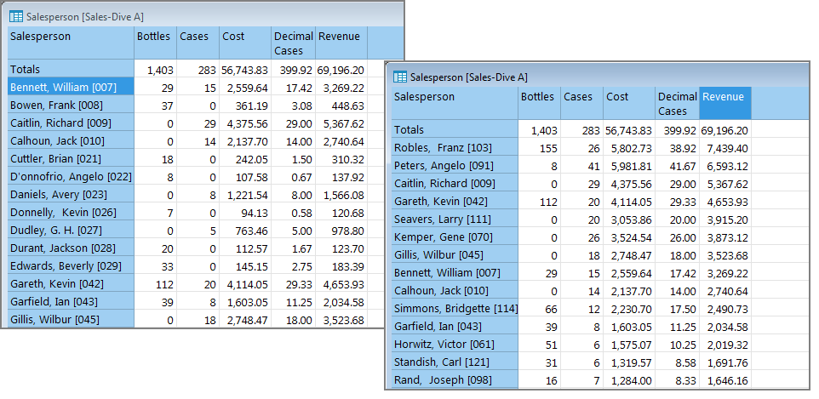Select the Cost column header in the right window
Image resolution: width=819 pixels, height=399 pixels.
click(x=629, y=103)
